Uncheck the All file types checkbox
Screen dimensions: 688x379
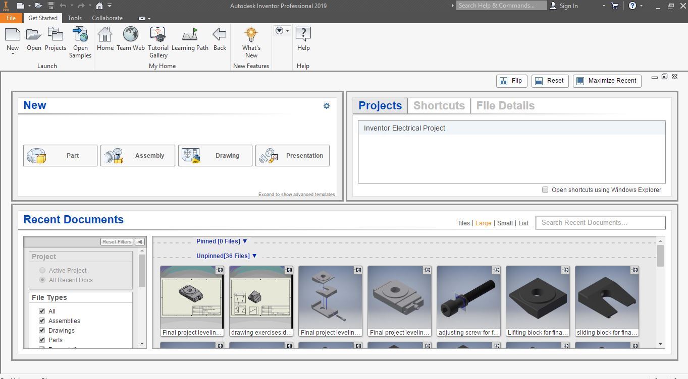pos(42,311)
